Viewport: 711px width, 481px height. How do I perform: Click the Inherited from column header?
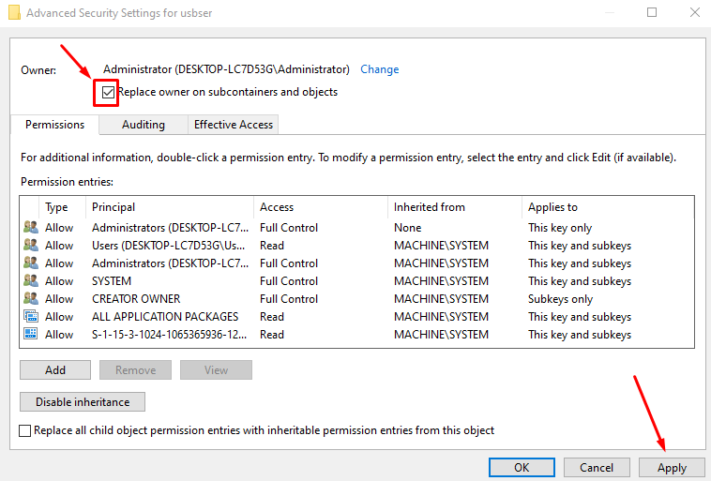pos(430,207)
